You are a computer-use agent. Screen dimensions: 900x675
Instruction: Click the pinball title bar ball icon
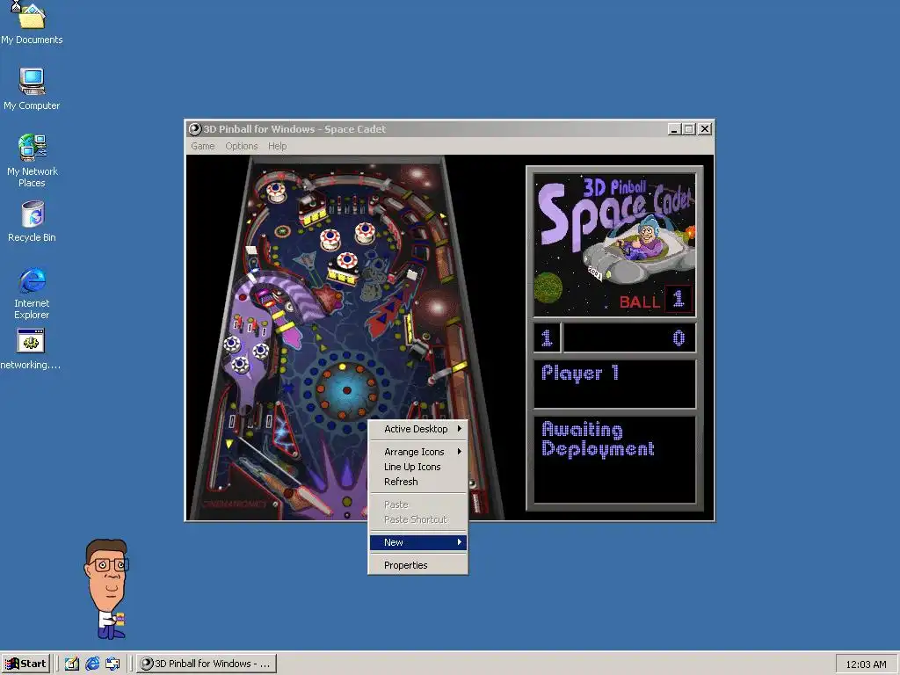coord(195,129)
